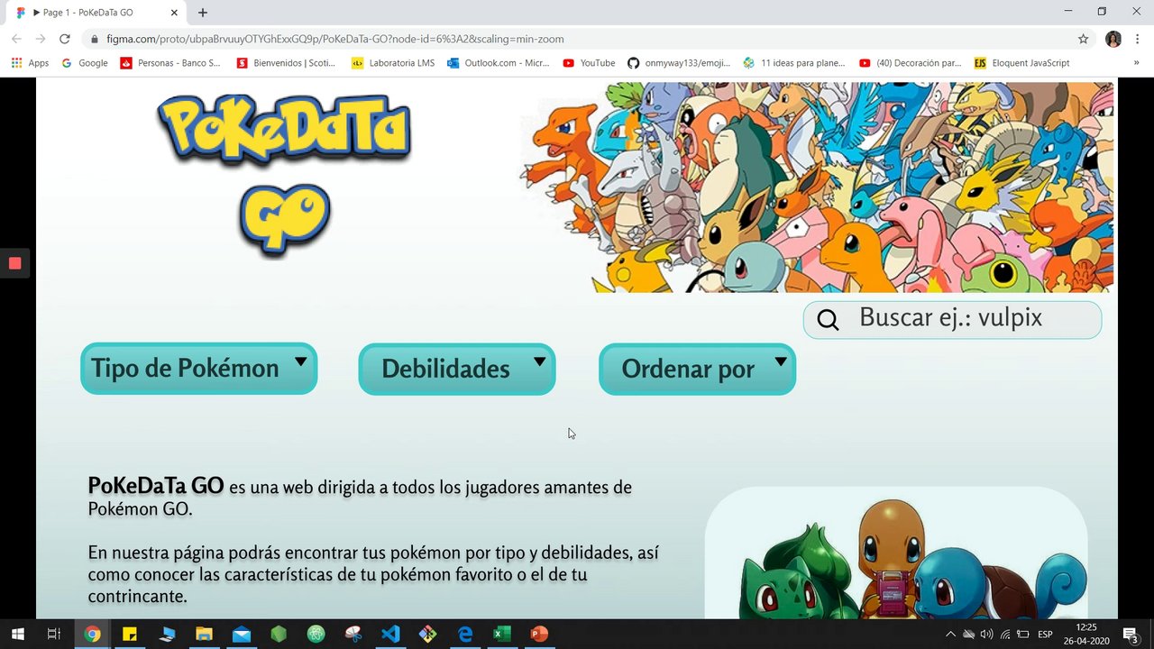Bookmark this page with the star icon
Viewport: 1154px width, 649px height.
point(1084,39)
